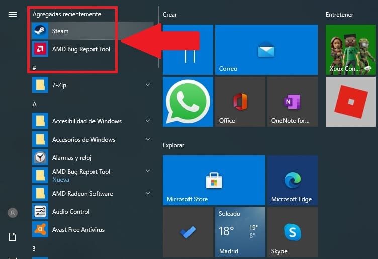The image size is (378, 259).
Task: Expand the AMD Bug Report Tool Nueva chevron
Action: [x=148, y=171]
